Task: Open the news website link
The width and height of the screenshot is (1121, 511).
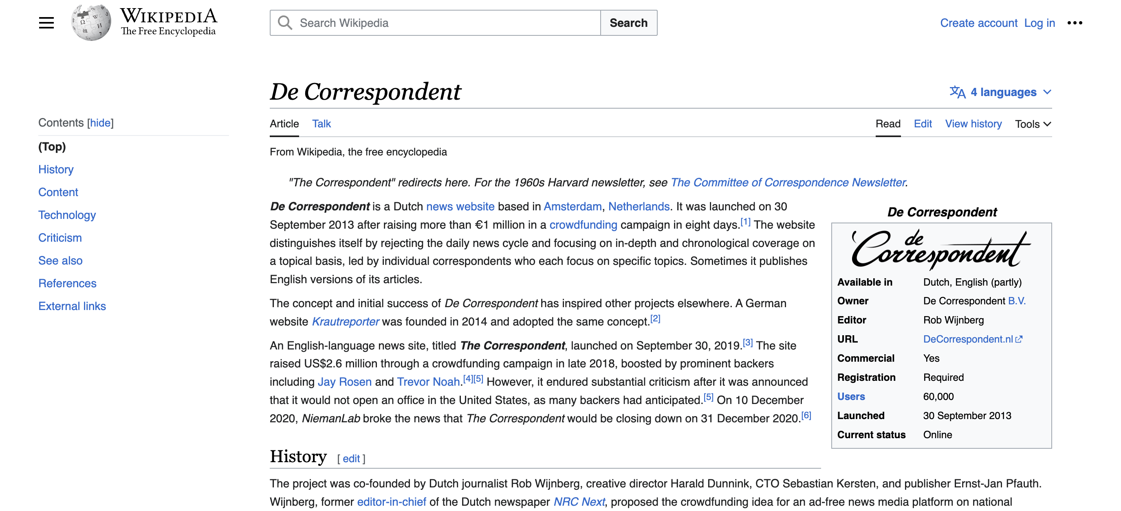Action: point(460,206)
